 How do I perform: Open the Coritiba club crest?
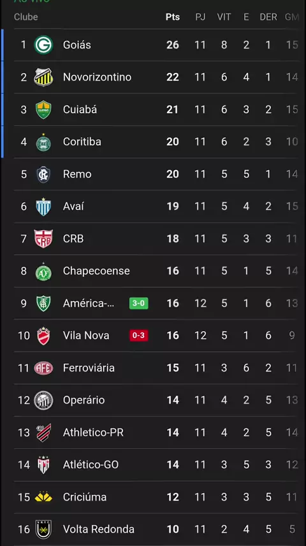click(43, 142)
